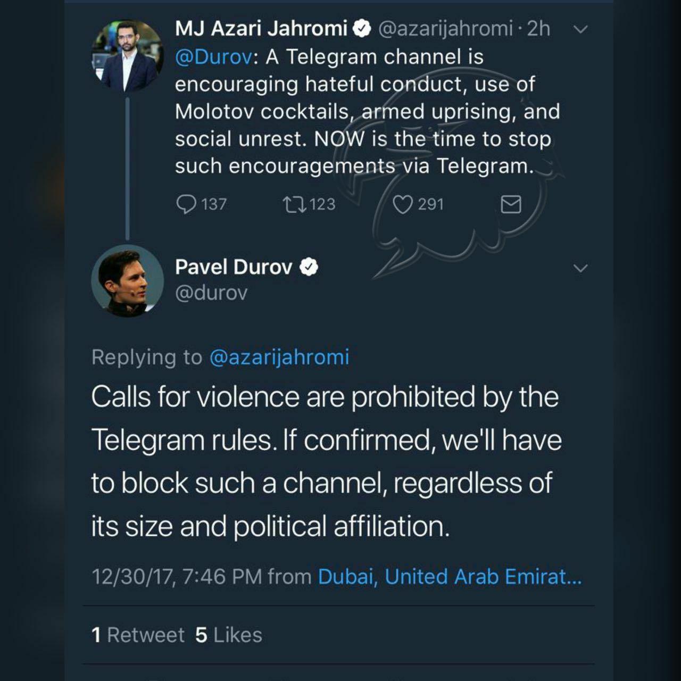Click the @durov handle below name

point(211,293)
